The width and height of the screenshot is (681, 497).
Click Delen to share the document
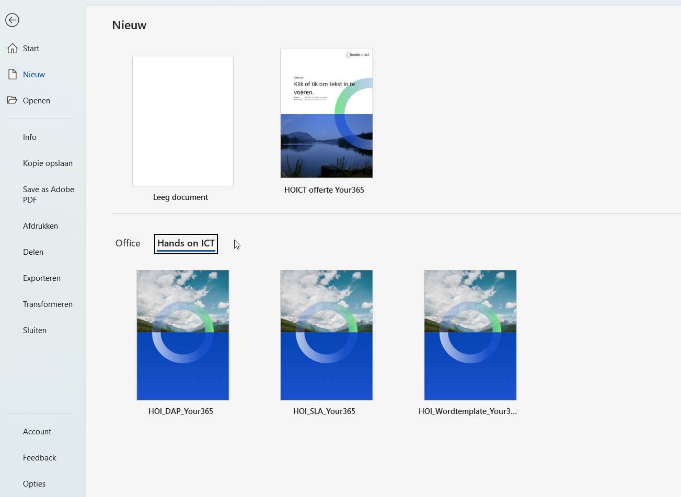[x=33, y=252]
